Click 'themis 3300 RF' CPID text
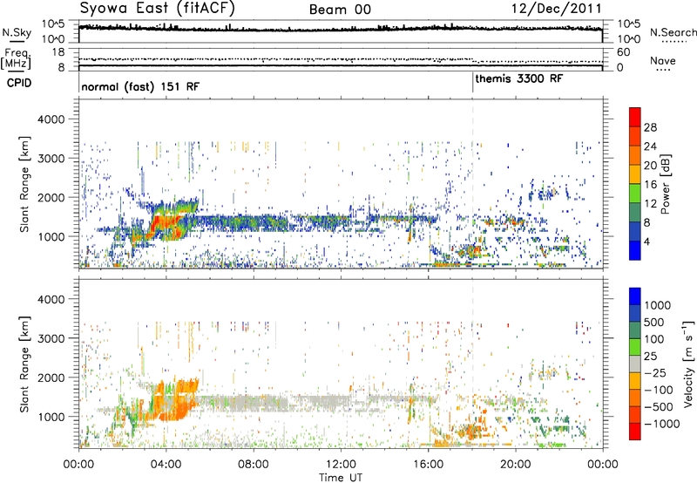697x483 pixels. 518,78
